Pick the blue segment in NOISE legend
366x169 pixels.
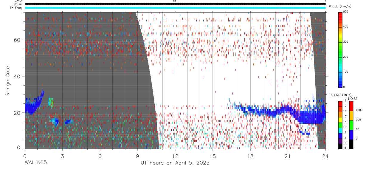351,135
